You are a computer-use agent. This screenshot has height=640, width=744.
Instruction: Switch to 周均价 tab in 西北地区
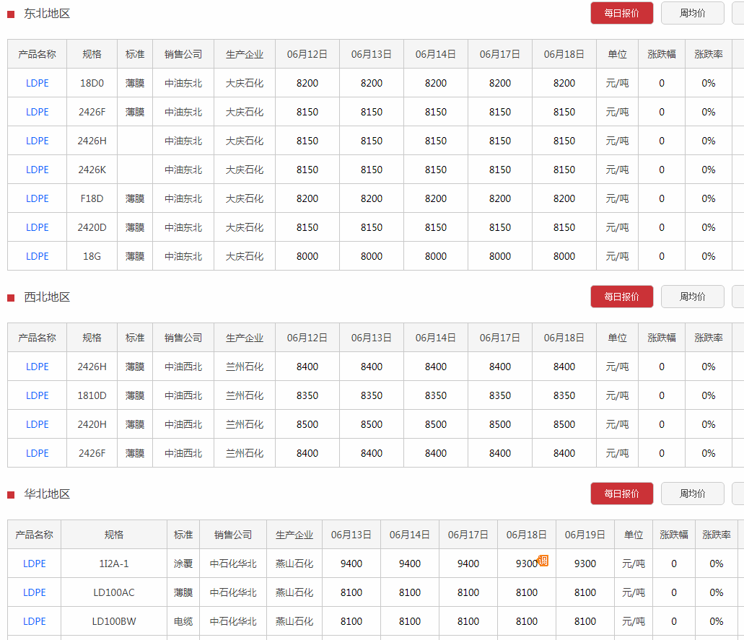692,297
